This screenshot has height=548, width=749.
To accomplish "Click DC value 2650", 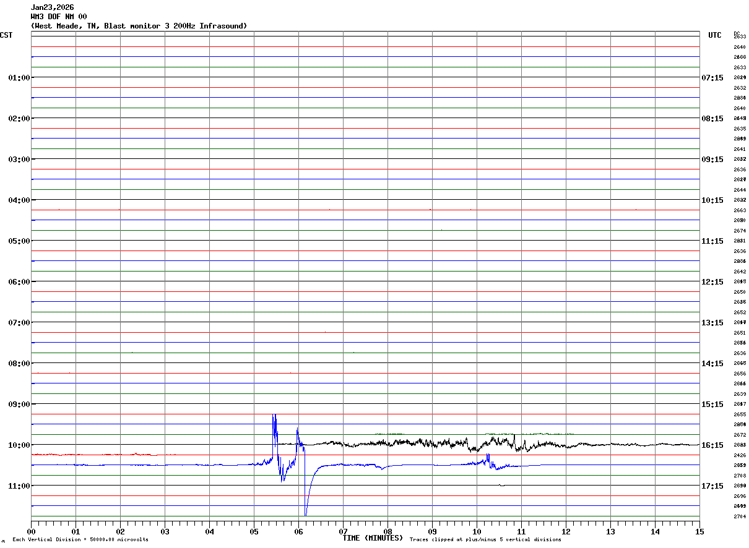I will (740, 292).
